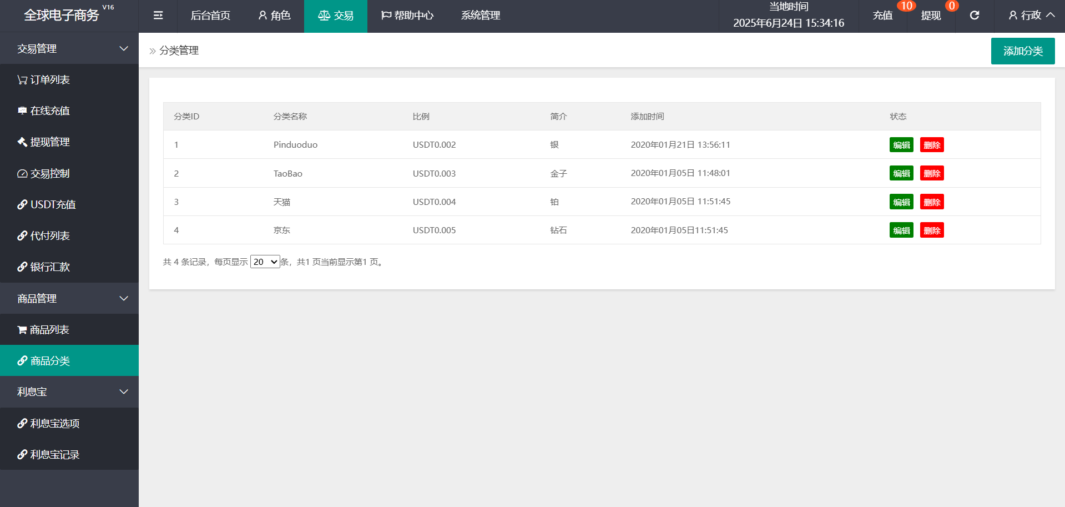Image resolution: width=1065 pixels, height=507 pixels.
Task: Open 银行汇款 in sidebar
Action: coord(69,267)
